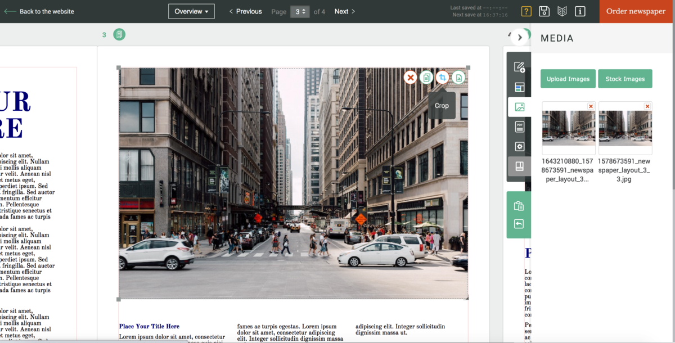This screenshot has width=675, height=343.
Task: Open the page layouts sidebar tool
Action: click(519, 87)
